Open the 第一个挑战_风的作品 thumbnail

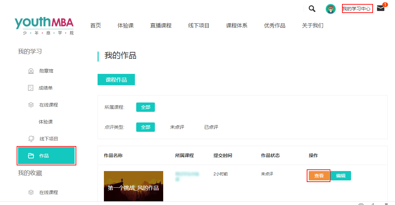tap(134, 186)
